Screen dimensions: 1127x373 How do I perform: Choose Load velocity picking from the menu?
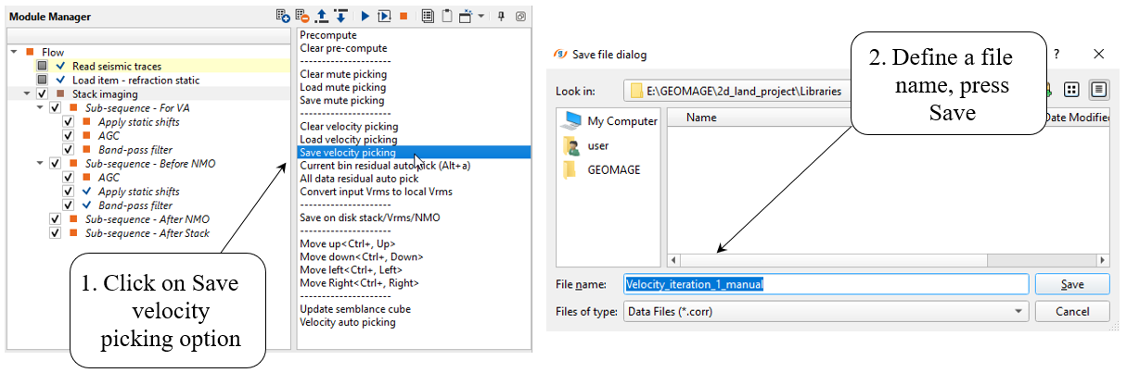tap(348, 139)
